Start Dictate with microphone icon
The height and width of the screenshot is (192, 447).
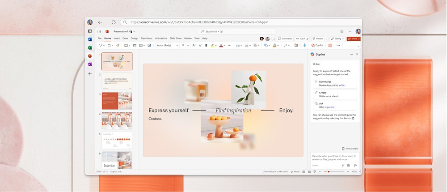coord(304,45)
